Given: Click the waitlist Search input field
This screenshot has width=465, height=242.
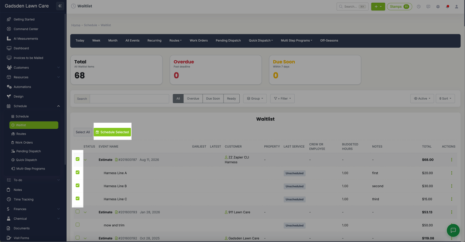Looking at the screenshot, I should pyautogui.click(x=129, y=98).
